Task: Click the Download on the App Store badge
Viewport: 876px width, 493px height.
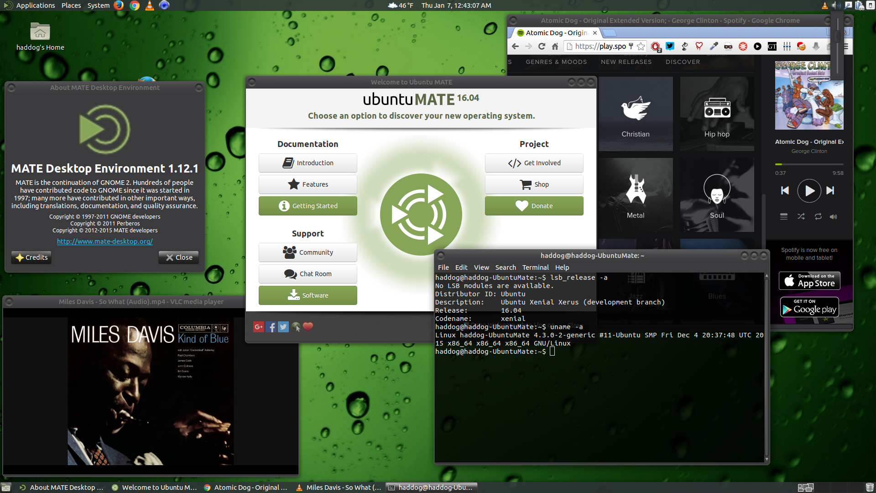Action: click(809, 281)
